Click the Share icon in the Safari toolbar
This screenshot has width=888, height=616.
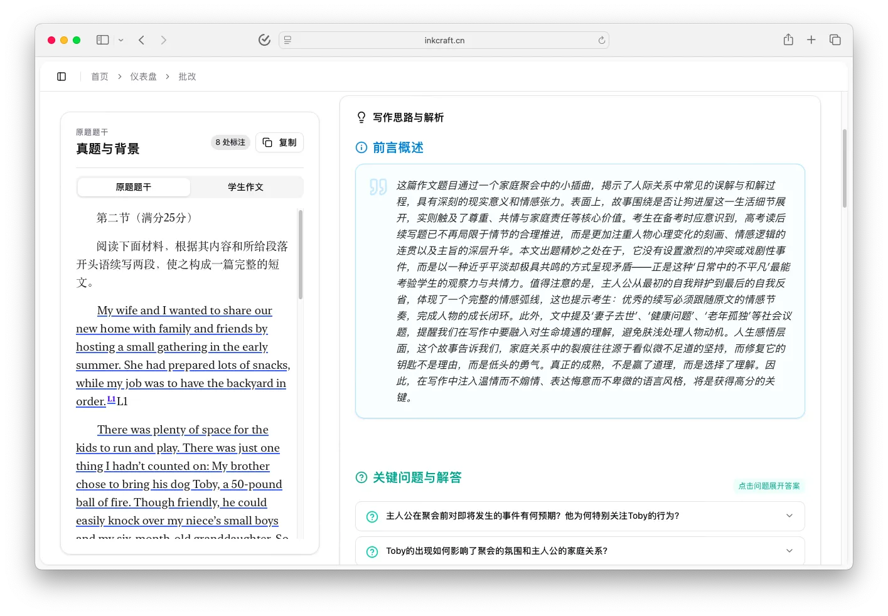[x=788, y=40]
